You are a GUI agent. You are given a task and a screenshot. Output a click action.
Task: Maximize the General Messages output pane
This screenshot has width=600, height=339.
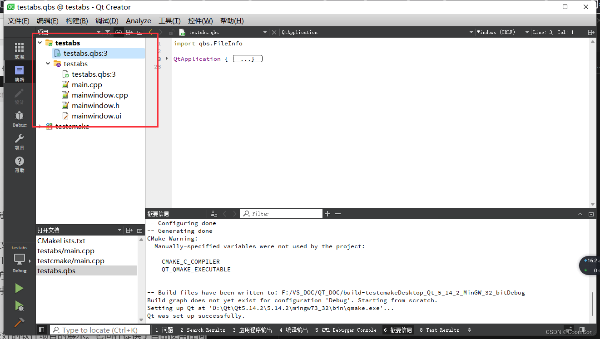coord(591,214)
